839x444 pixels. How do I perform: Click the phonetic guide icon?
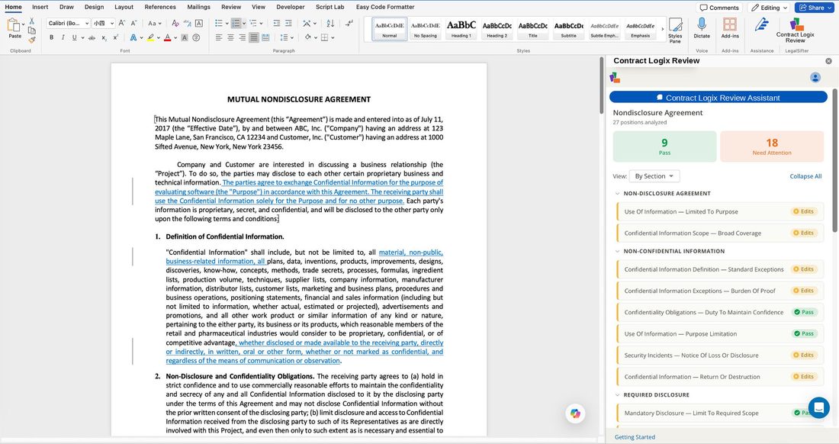tap(188, 23)
